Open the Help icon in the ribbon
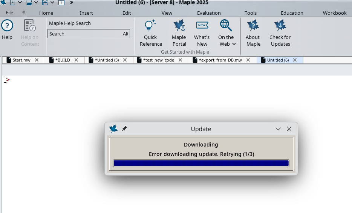This screenshot has width=352, height=213. (7, 30)
